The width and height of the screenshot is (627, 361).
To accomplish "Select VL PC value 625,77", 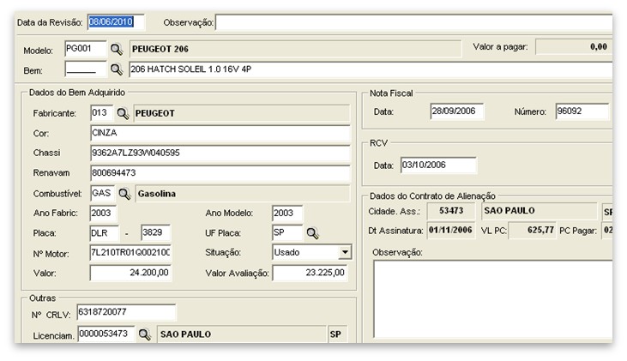I will tap(540, 231).
